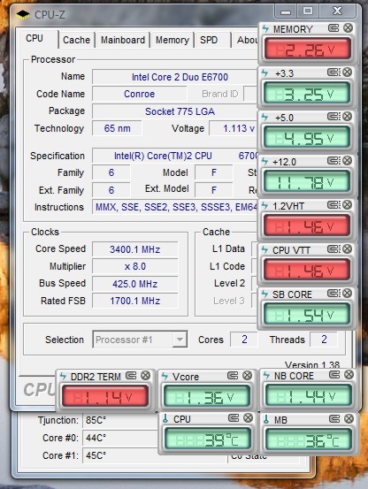Click the Cores count value 2

[244, 340]
